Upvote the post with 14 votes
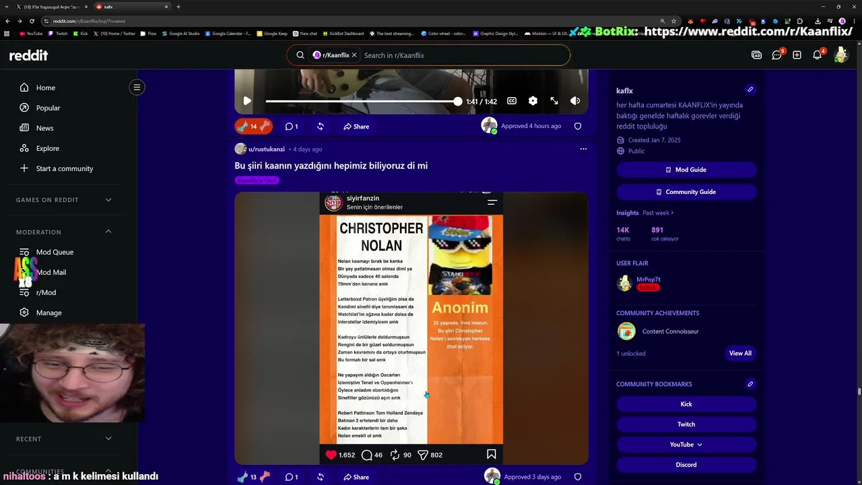The height and width of the screenshot is (485, 862). pyautogui.click(x=242, y=126)
